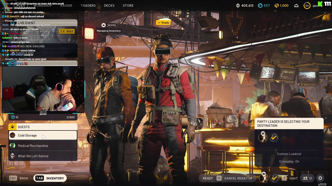Click the party members count icon
The image size is (332, 186).
click(x=307, y=178)
